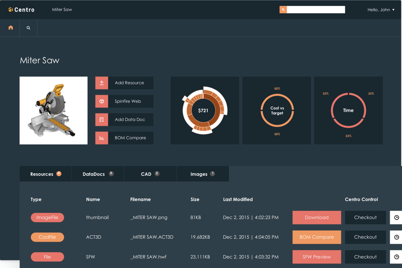The width and height of the screenshot is (402, 268).
Task: Open the Home icon in the sidebar
Action: [x=10, y=28]
